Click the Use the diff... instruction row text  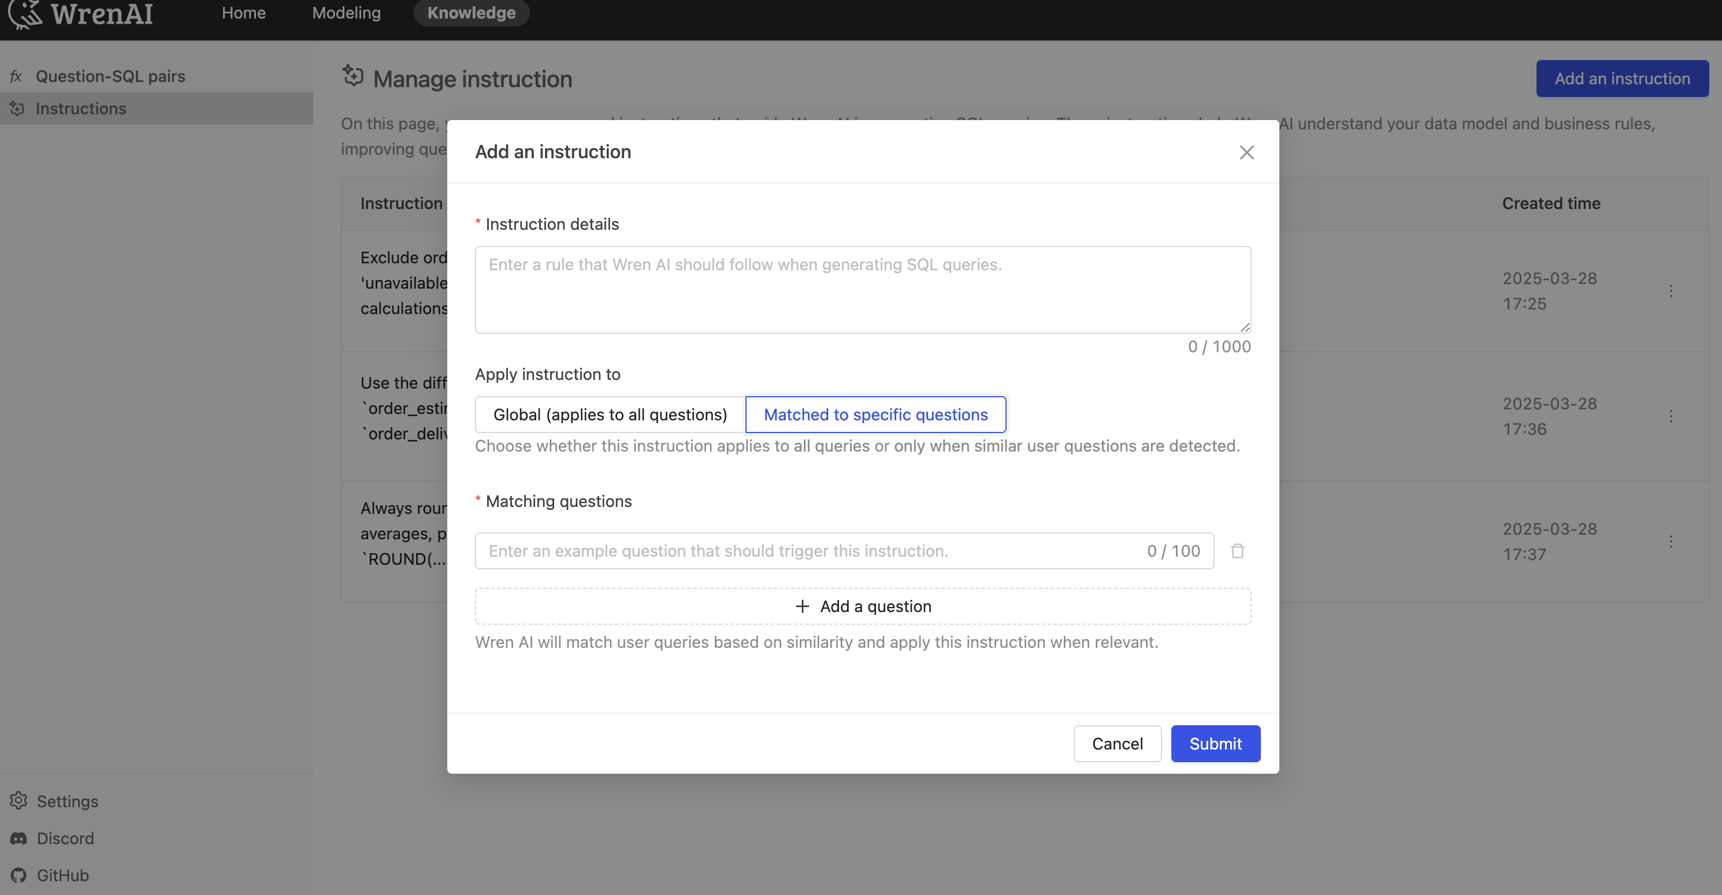pyautogui.click(x=404, y=408)
